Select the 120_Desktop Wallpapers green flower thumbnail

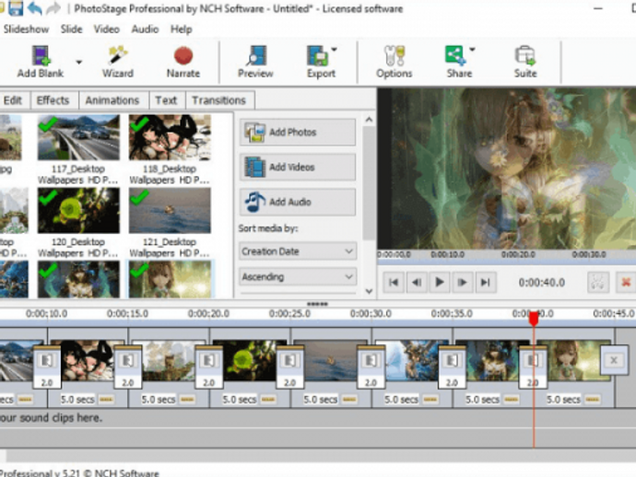coord(78,210)
